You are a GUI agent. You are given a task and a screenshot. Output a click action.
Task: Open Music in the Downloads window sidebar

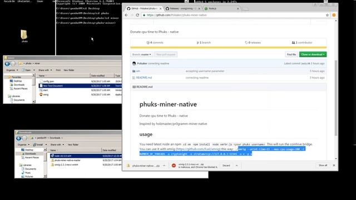point(28,173)
